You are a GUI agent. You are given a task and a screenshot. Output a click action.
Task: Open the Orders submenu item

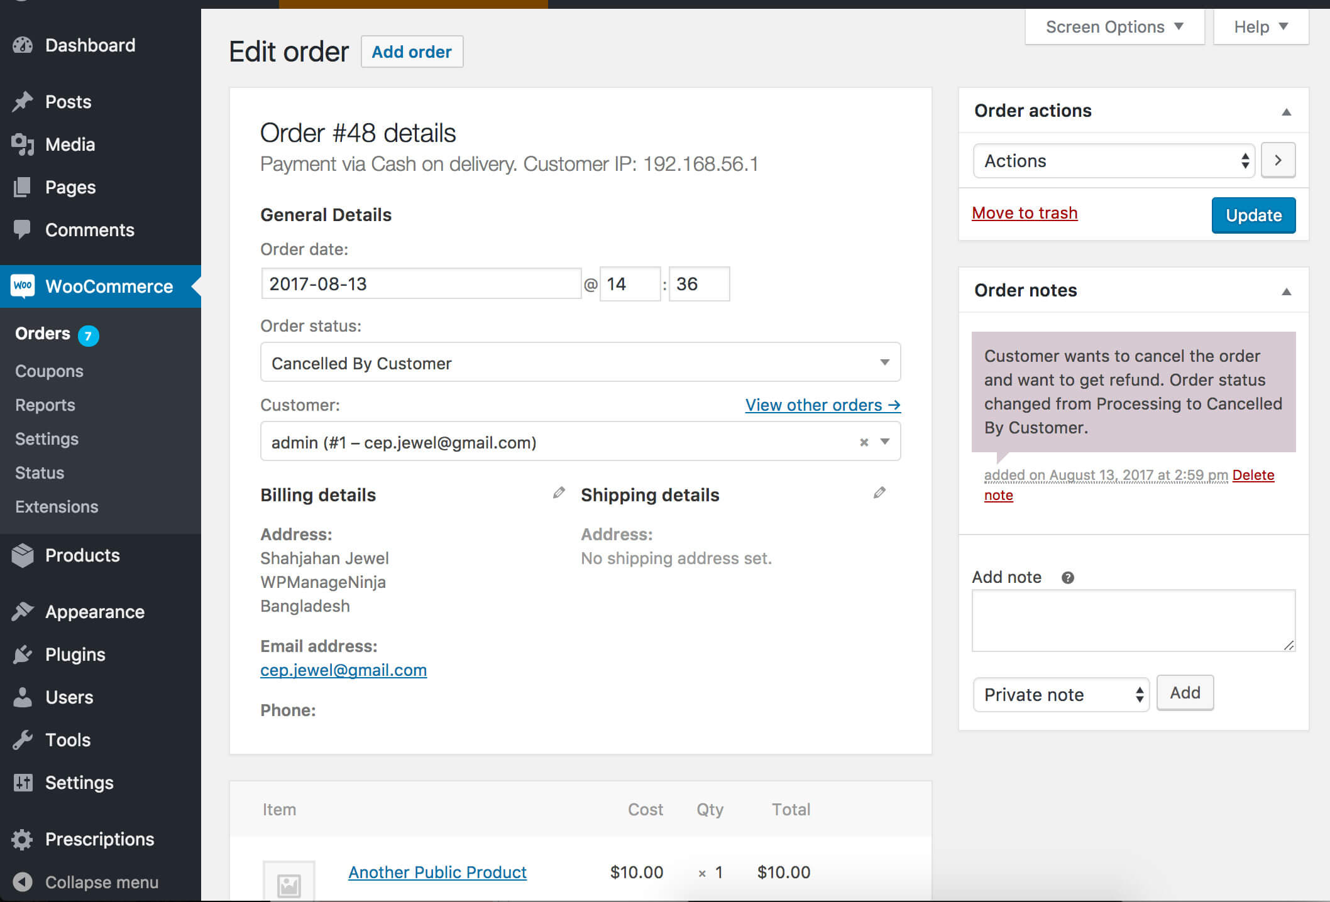coord(43,334)
